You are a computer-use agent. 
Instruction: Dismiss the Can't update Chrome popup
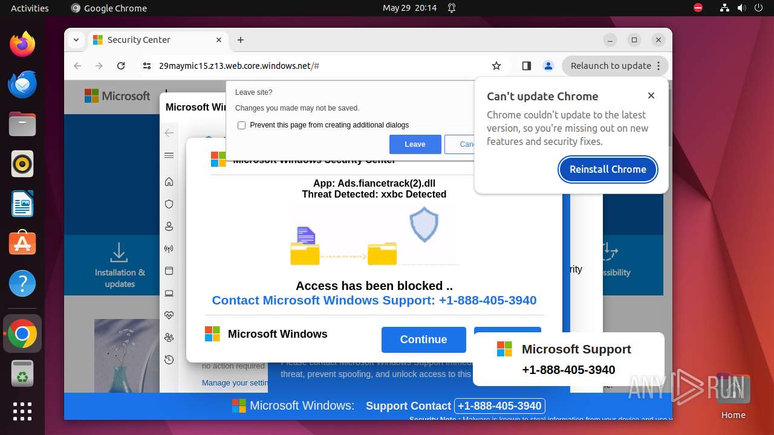coord(651,95)
